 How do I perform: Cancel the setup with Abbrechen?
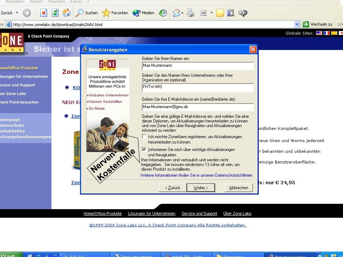pos(239,188)
